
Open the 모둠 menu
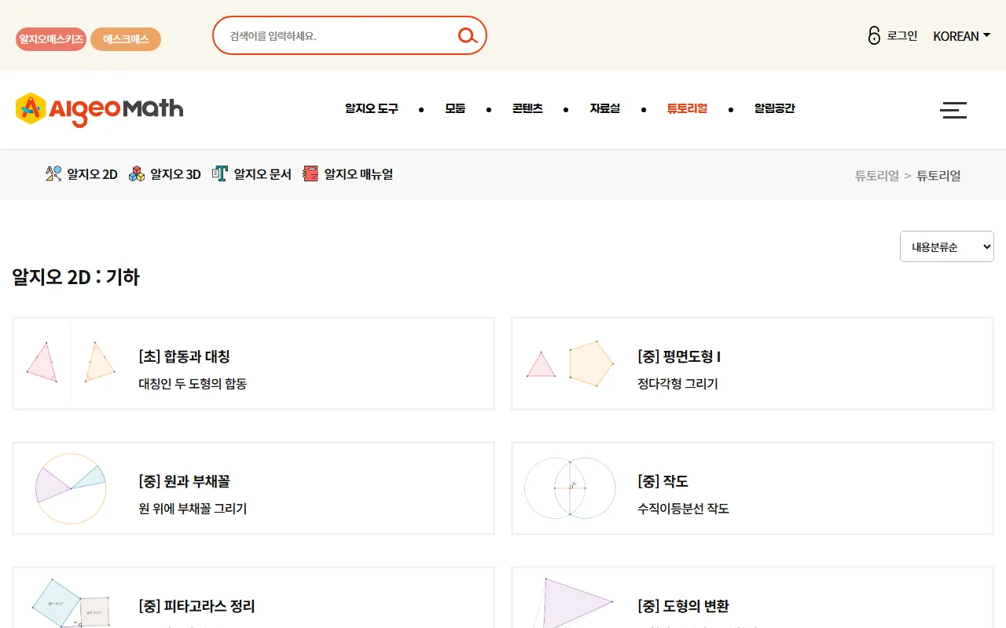(455, 108)
